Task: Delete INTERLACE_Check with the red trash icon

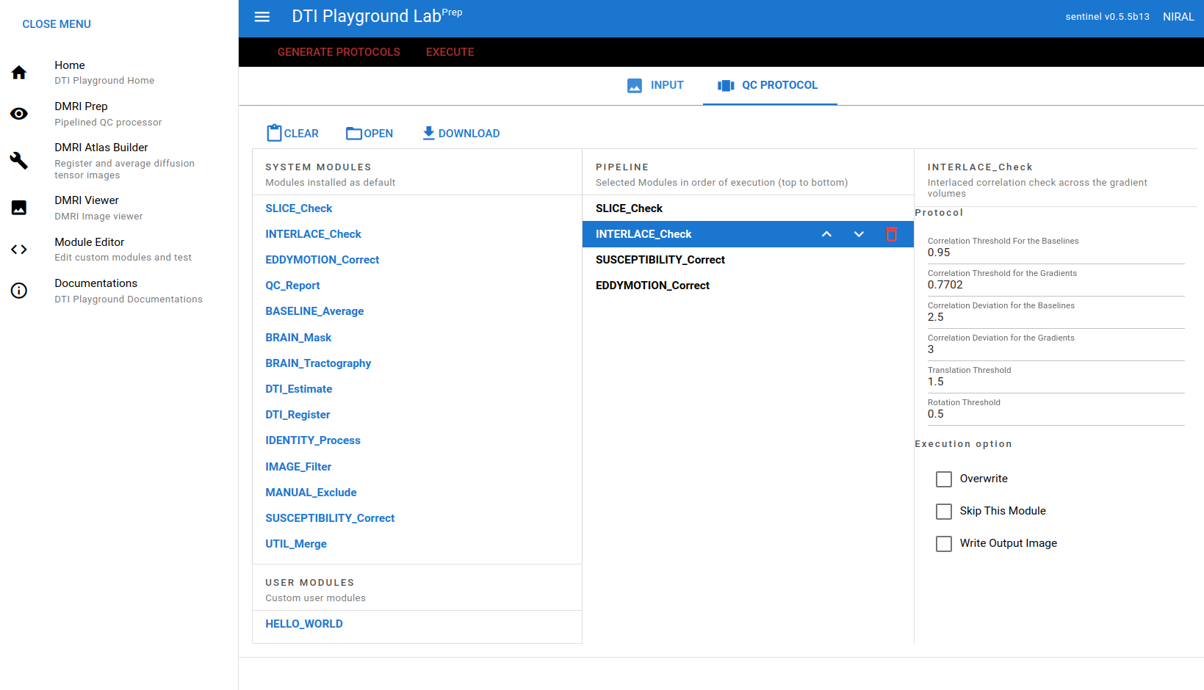Action: (891, 234)
